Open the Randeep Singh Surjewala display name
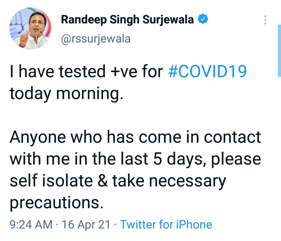 127,20
